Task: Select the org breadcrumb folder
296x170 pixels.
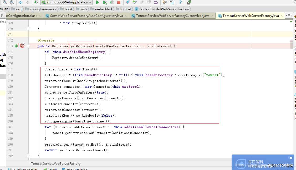Action: tap(16, 9)
